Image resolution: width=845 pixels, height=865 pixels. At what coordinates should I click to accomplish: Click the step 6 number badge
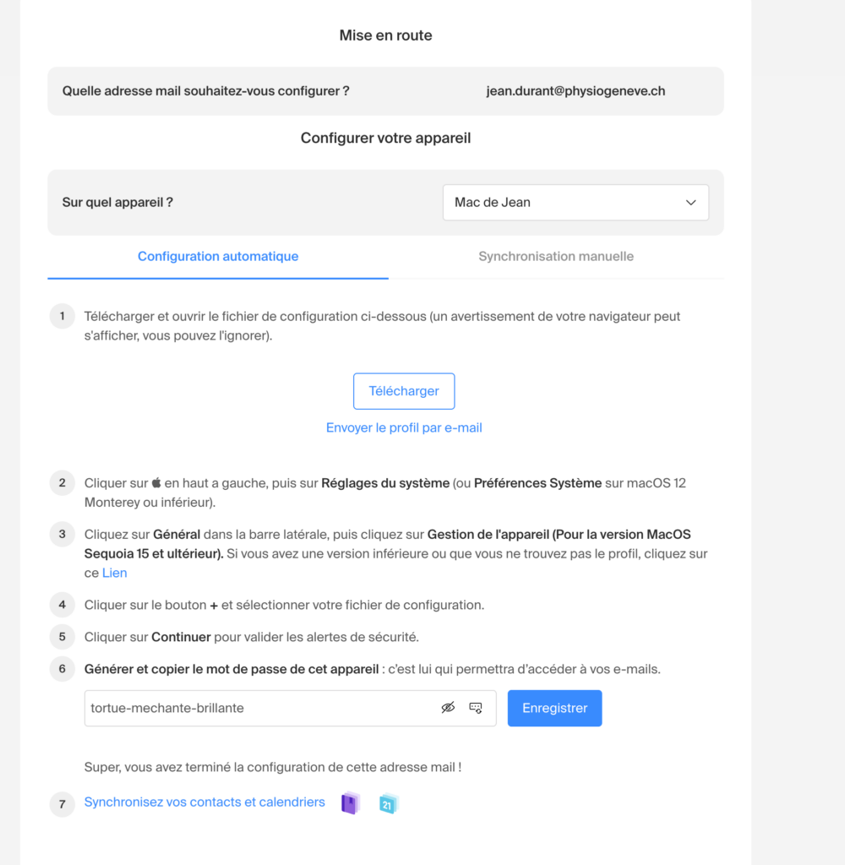pyautogui.click(x=63, y=669)
